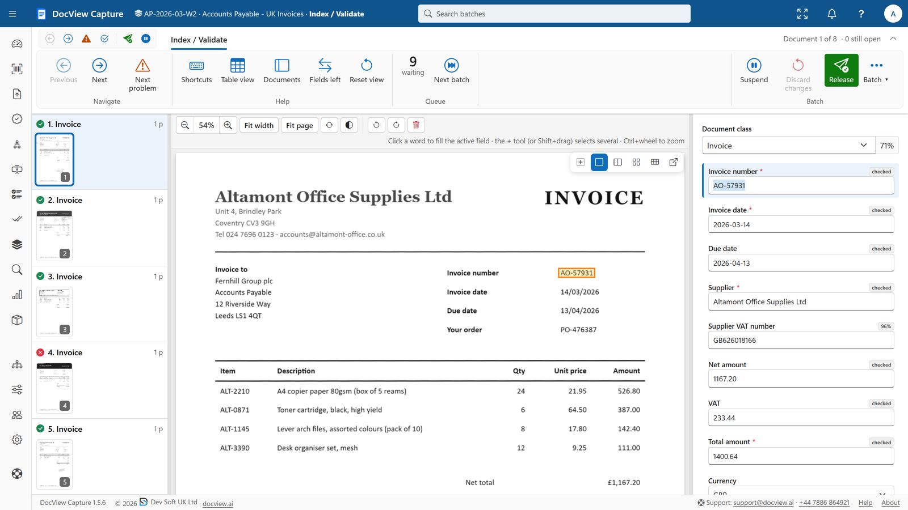Open thumbnail of 3. Invoice
Screen dimensions: 908x510
pos(54,312)
